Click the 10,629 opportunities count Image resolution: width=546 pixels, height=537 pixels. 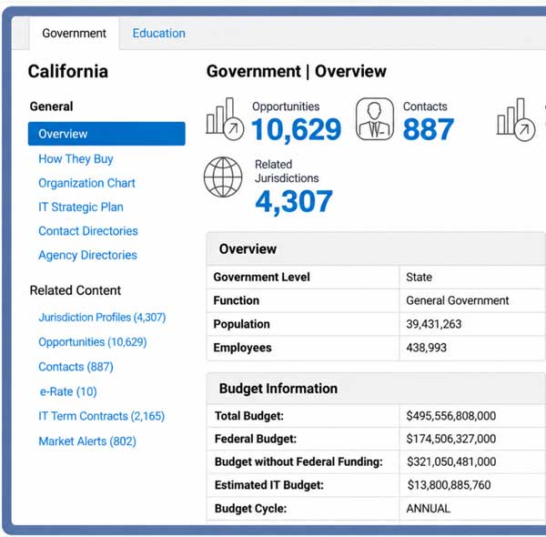(x=296, y=129)
